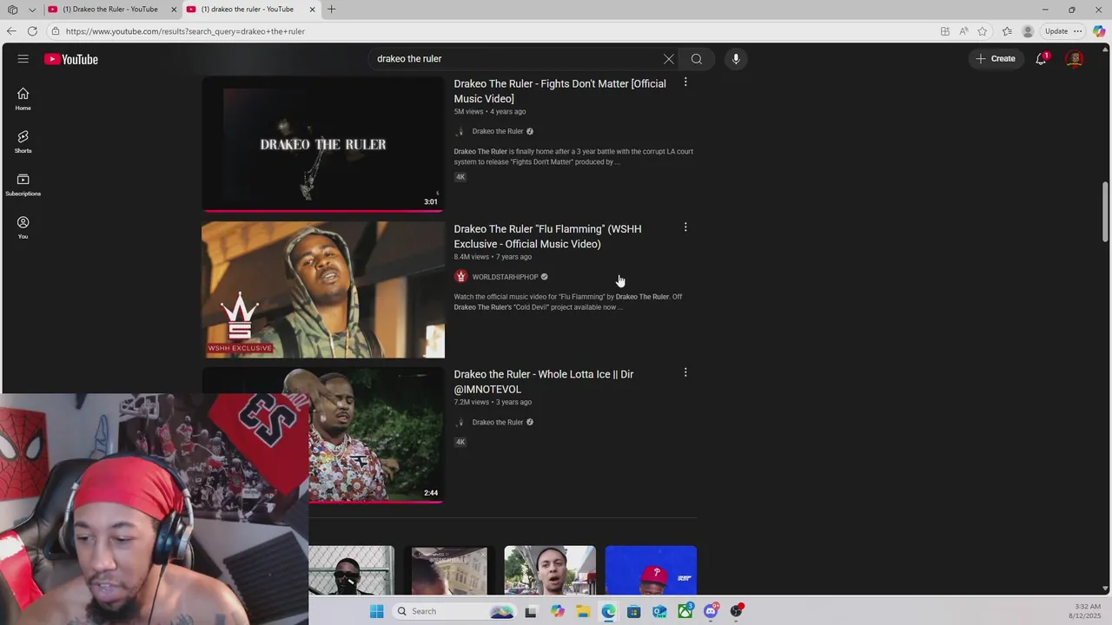This screenshot has height=625, width=1112.
Task: Open the YouTube notifications bell
Action: [x=1041, y=59]
